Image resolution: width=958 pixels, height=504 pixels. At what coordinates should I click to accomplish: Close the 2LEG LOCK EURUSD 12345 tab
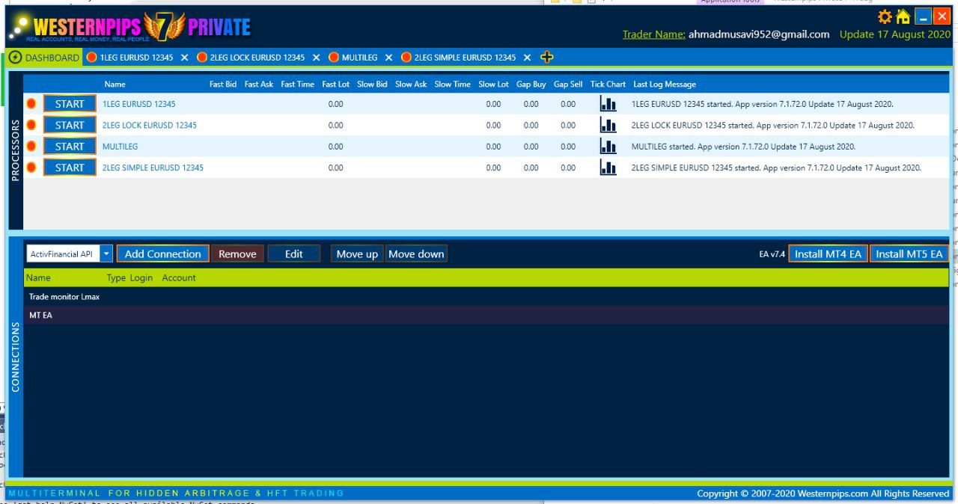click(x=316, y=58)
